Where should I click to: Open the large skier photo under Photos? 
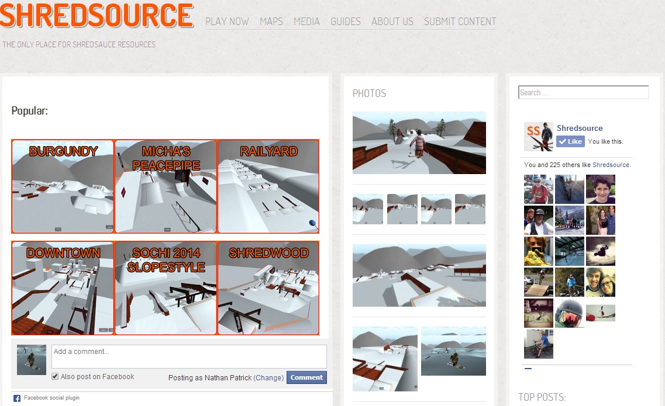(419, 143)
